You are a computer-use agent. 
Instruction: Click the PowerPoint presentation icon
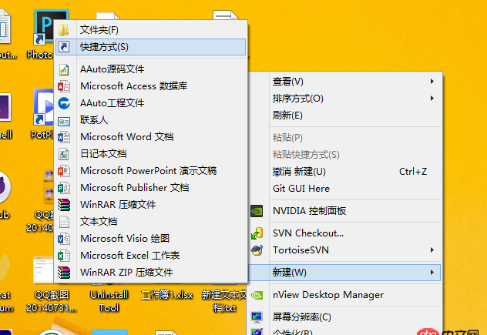pyautogui.click(x=64, y=171)
